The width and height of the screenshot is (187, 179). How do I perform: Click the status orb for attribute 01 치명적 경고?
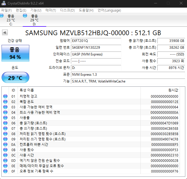coord(5,96)
